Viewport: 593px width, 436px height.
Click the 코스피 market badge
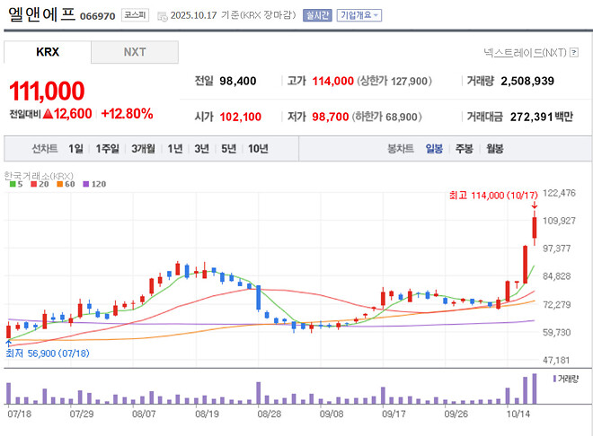click(135, 15)
